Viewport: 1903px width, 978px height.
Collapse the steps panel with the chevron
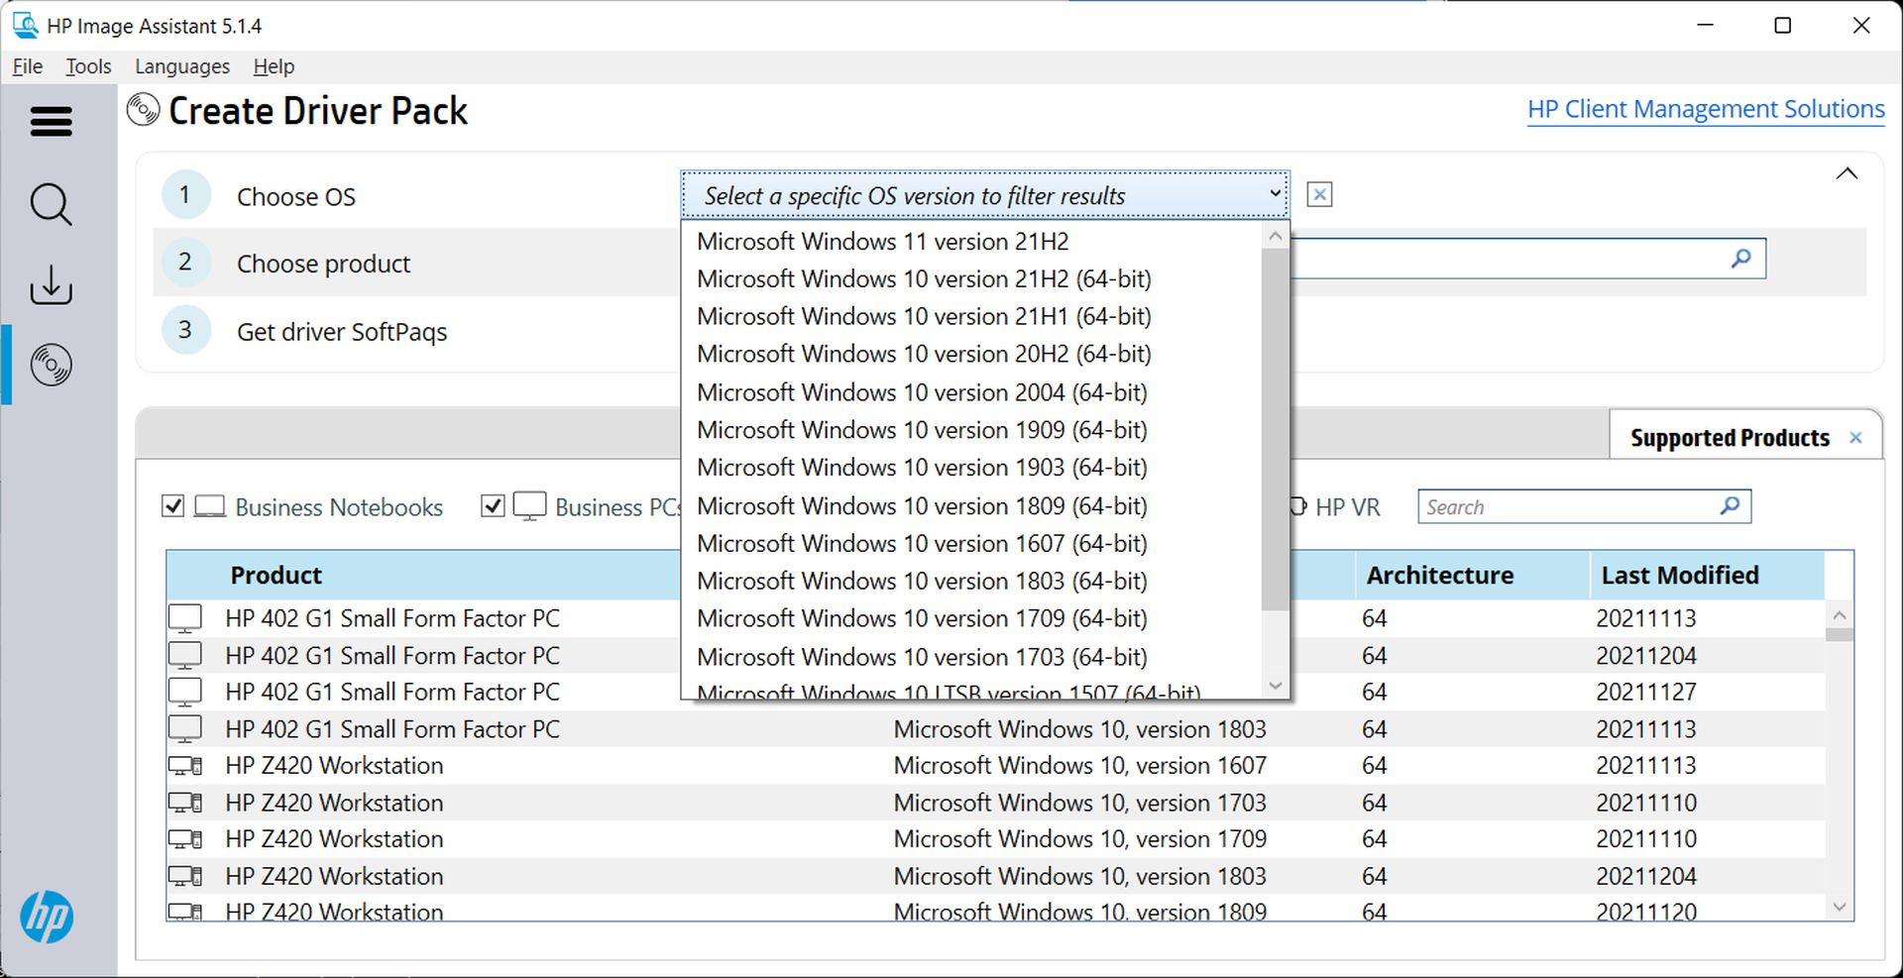(1847, 173)
